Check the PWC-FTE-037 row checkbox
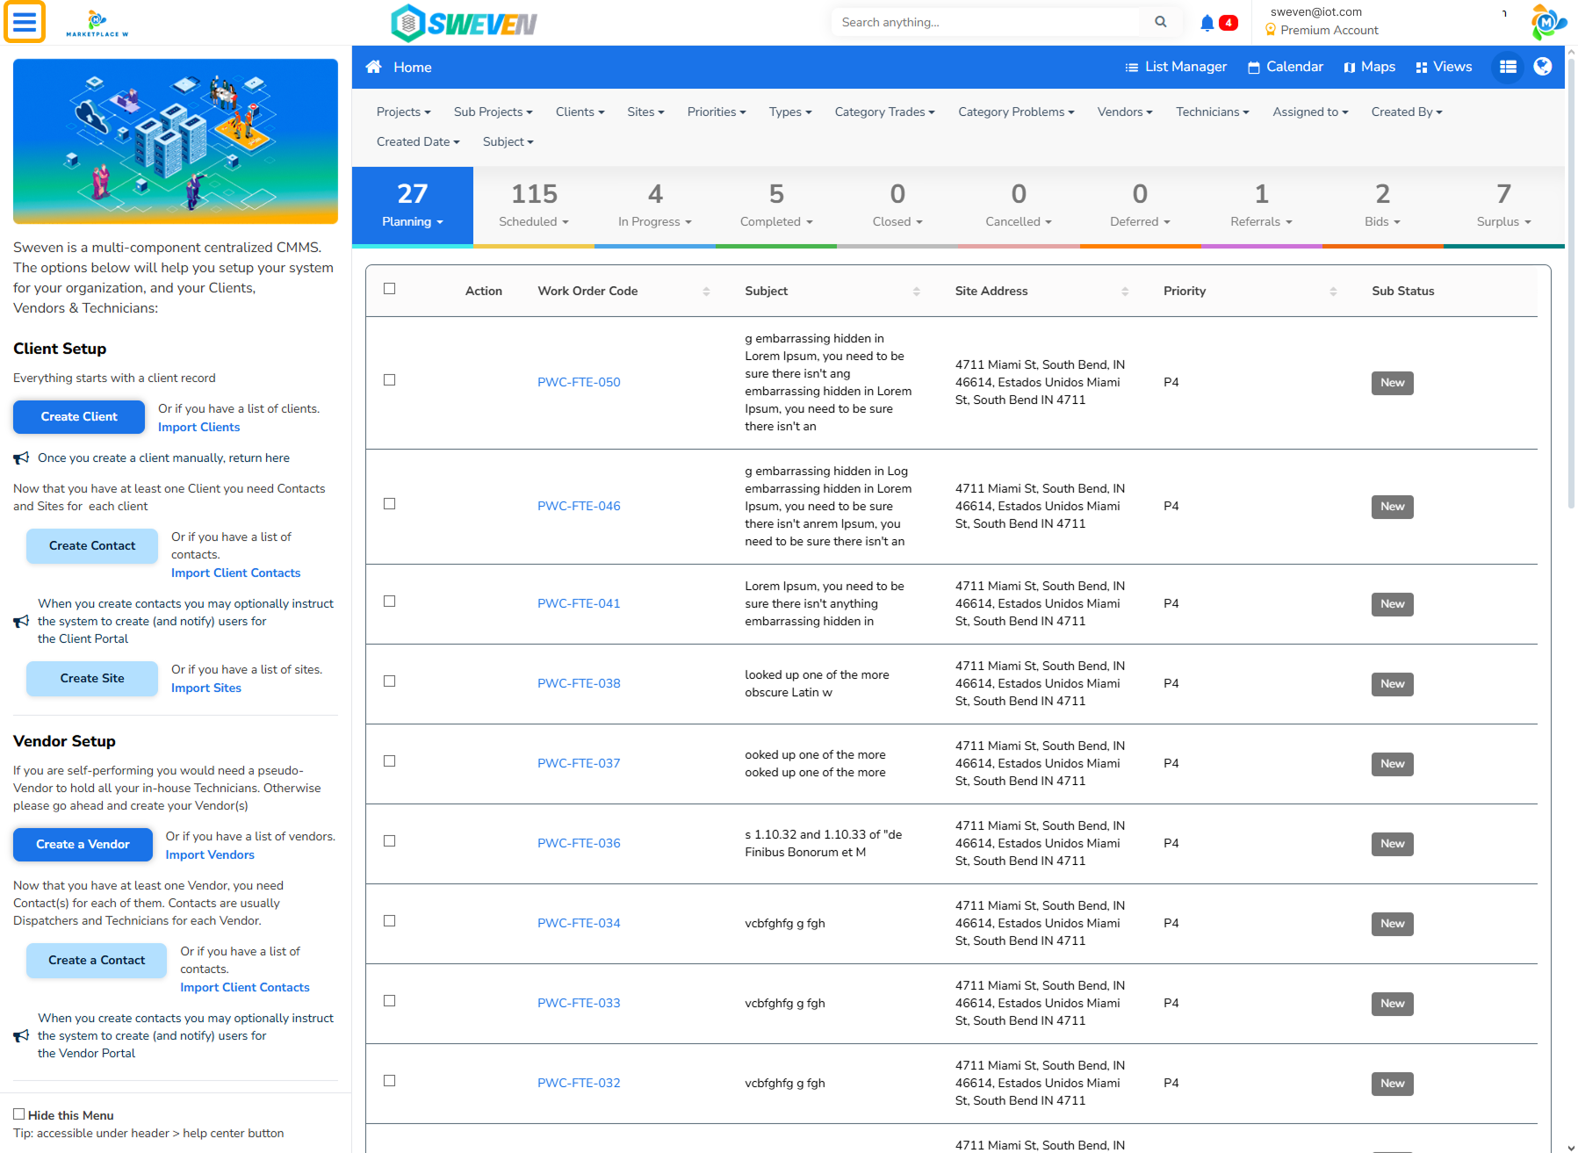The width and height of the screenshot is (1578, 1153). coord(390,761)
